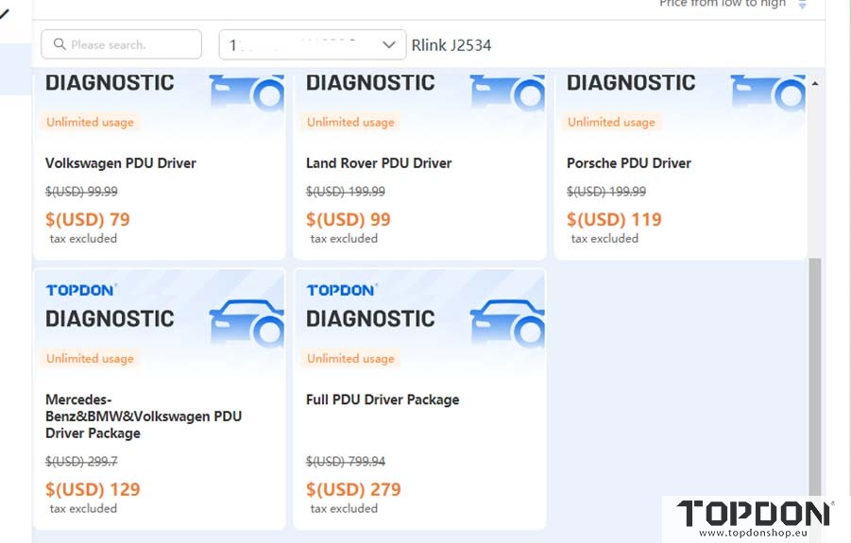
Task: Click 'Unlimited usage' tag on Mercedes-Benz package card
Action: (x=90, y=359)
